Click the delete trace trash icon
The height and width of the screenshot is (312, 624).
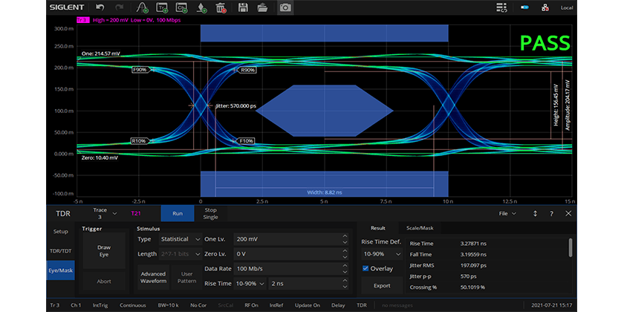click(x=221, y=7)
